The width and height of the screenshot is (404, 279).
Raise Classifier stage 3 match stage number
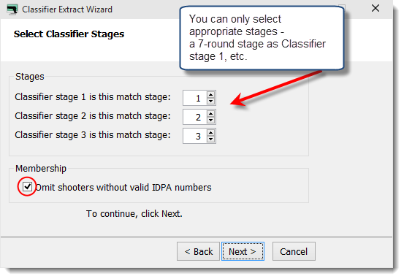click(x=210, y=133)
